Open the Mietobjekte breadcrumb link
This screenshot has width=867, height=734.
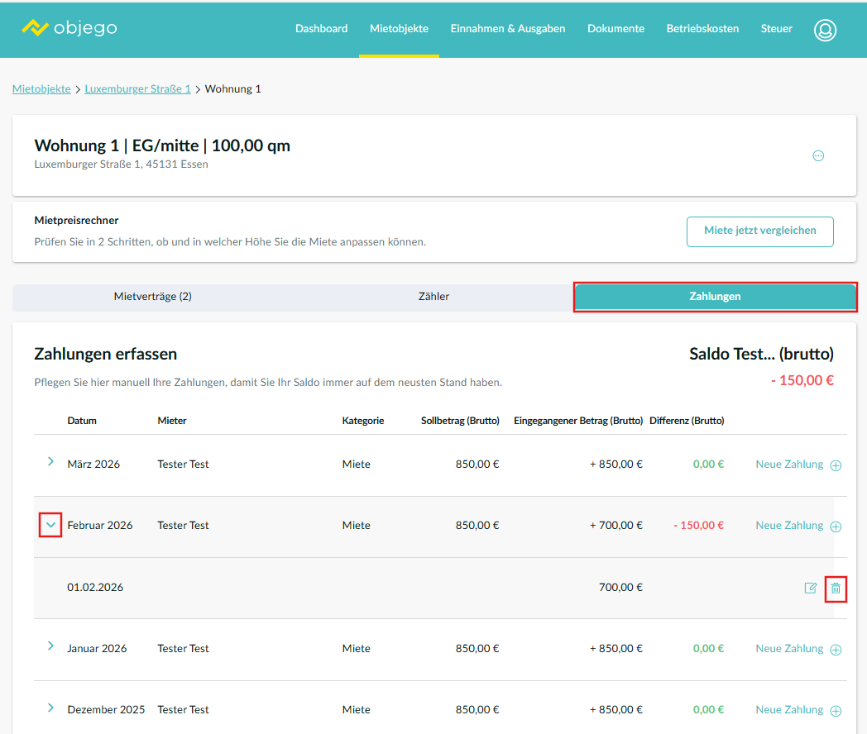click(x=41, y=88)
